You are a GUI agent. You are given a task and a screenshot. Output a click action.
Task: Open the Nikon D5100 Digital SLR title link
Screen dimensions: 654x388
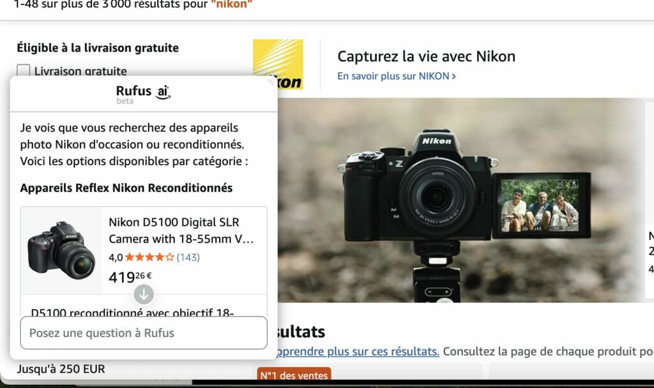[x=182, y=230]
